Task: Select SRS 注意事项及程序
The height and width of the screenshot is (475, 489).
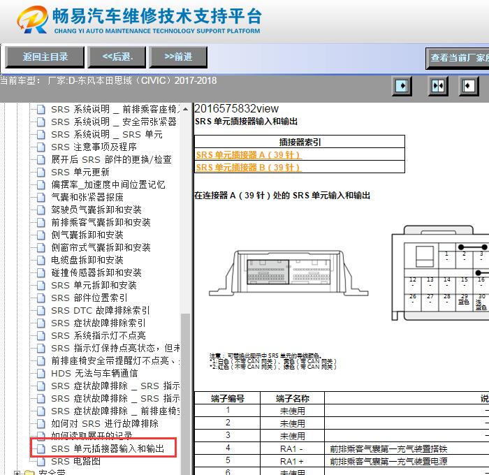Action: pos(94,147)
